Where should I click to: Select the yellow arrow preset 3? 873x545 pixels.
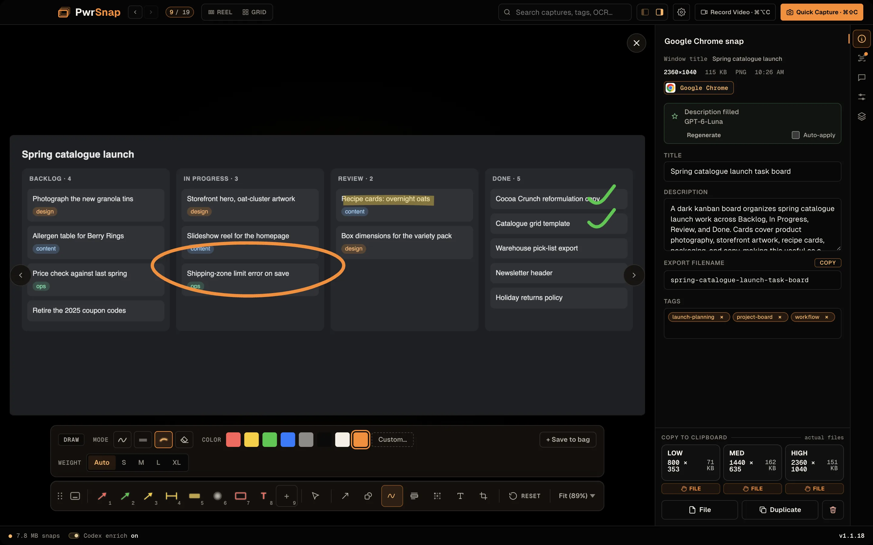pyautogui.click(x=149, y=496)
